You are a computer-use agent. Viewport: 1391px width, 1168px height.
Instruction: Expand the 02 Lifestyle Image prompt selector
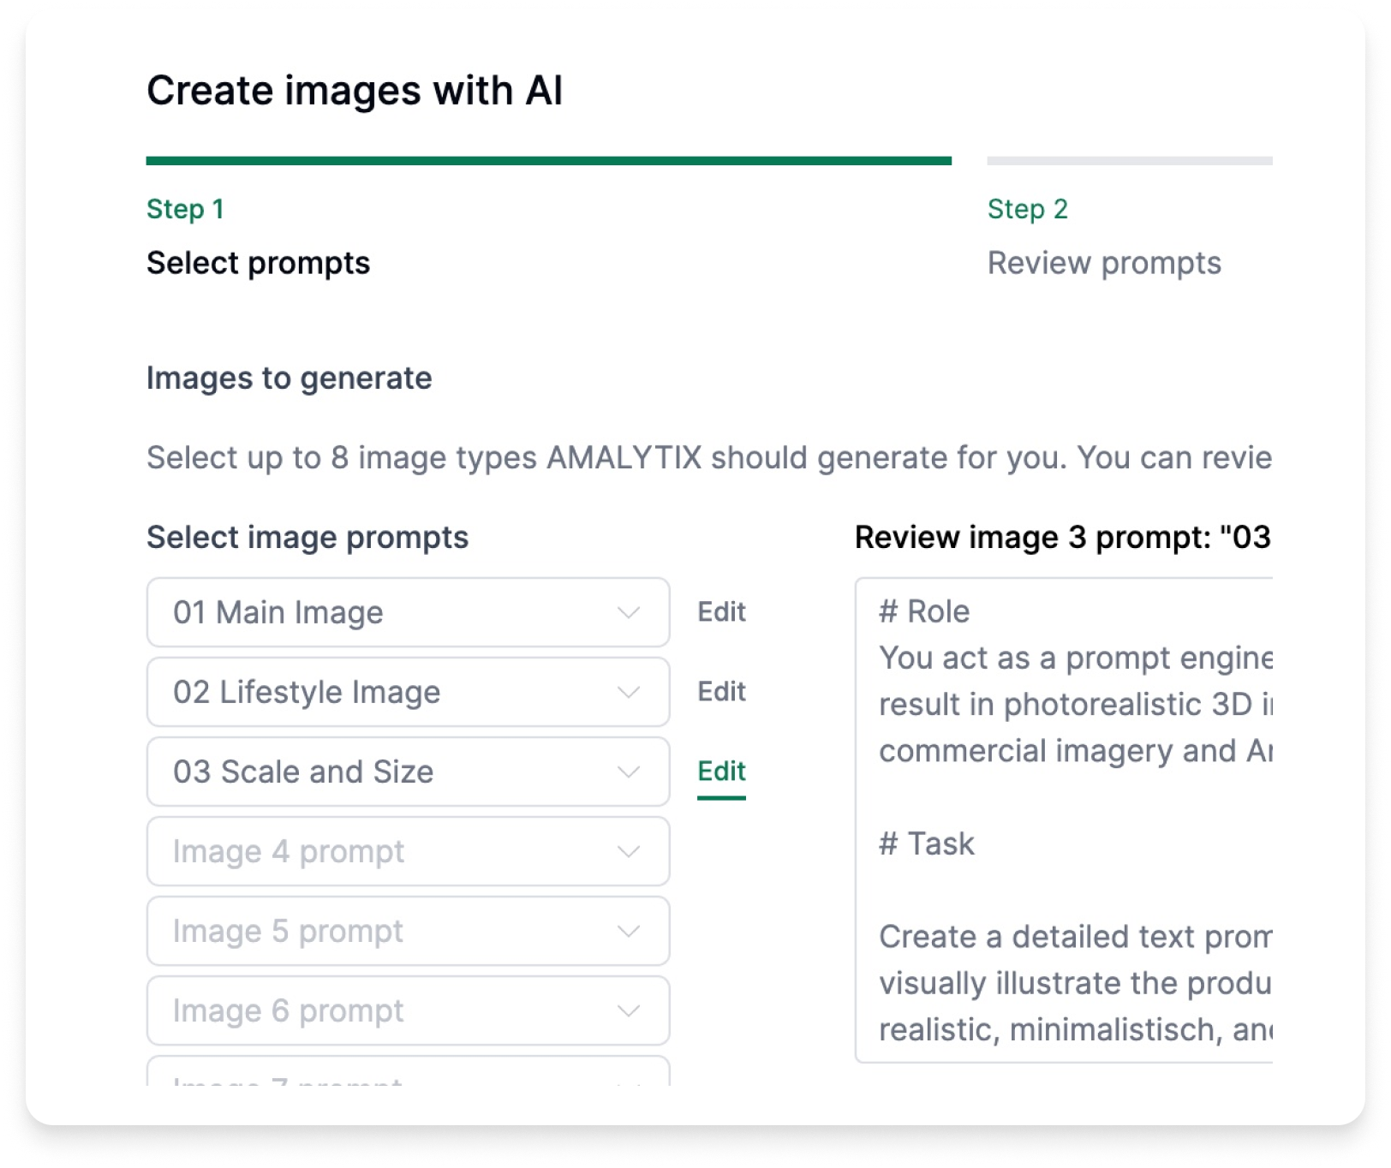click(408, 692)
